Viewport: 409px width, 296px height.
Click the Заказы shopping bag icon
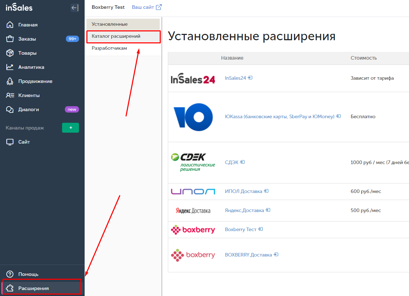point(10,39)
